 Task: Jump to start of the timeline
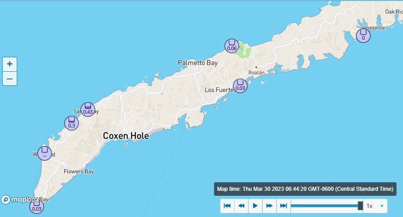[x=227, y=206]
